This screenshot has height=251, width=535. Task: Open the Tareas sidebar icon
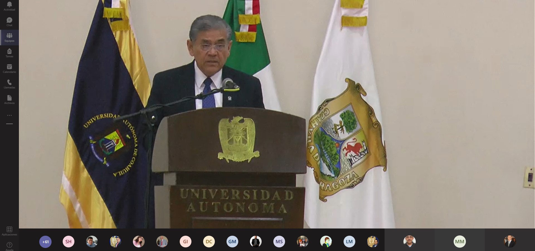pos(9,53)
